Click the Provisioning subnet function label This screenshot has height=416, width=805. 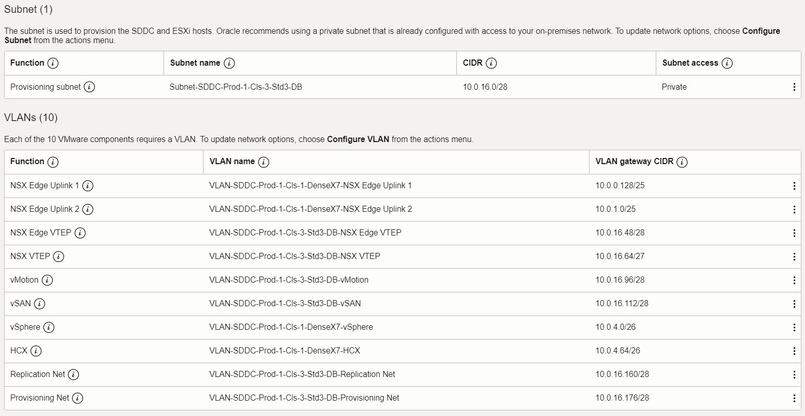point(46,87)
